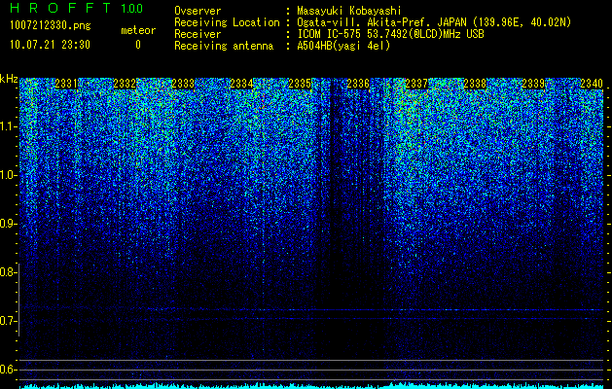Click the antenna text A504HB(yagi 4el)
The width and height of the screenshot is (612, 389).
(x=343, y=46)
